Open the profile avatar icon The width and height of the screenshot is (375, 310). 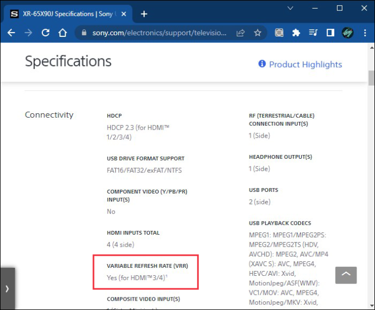click(x=347, y=33)
